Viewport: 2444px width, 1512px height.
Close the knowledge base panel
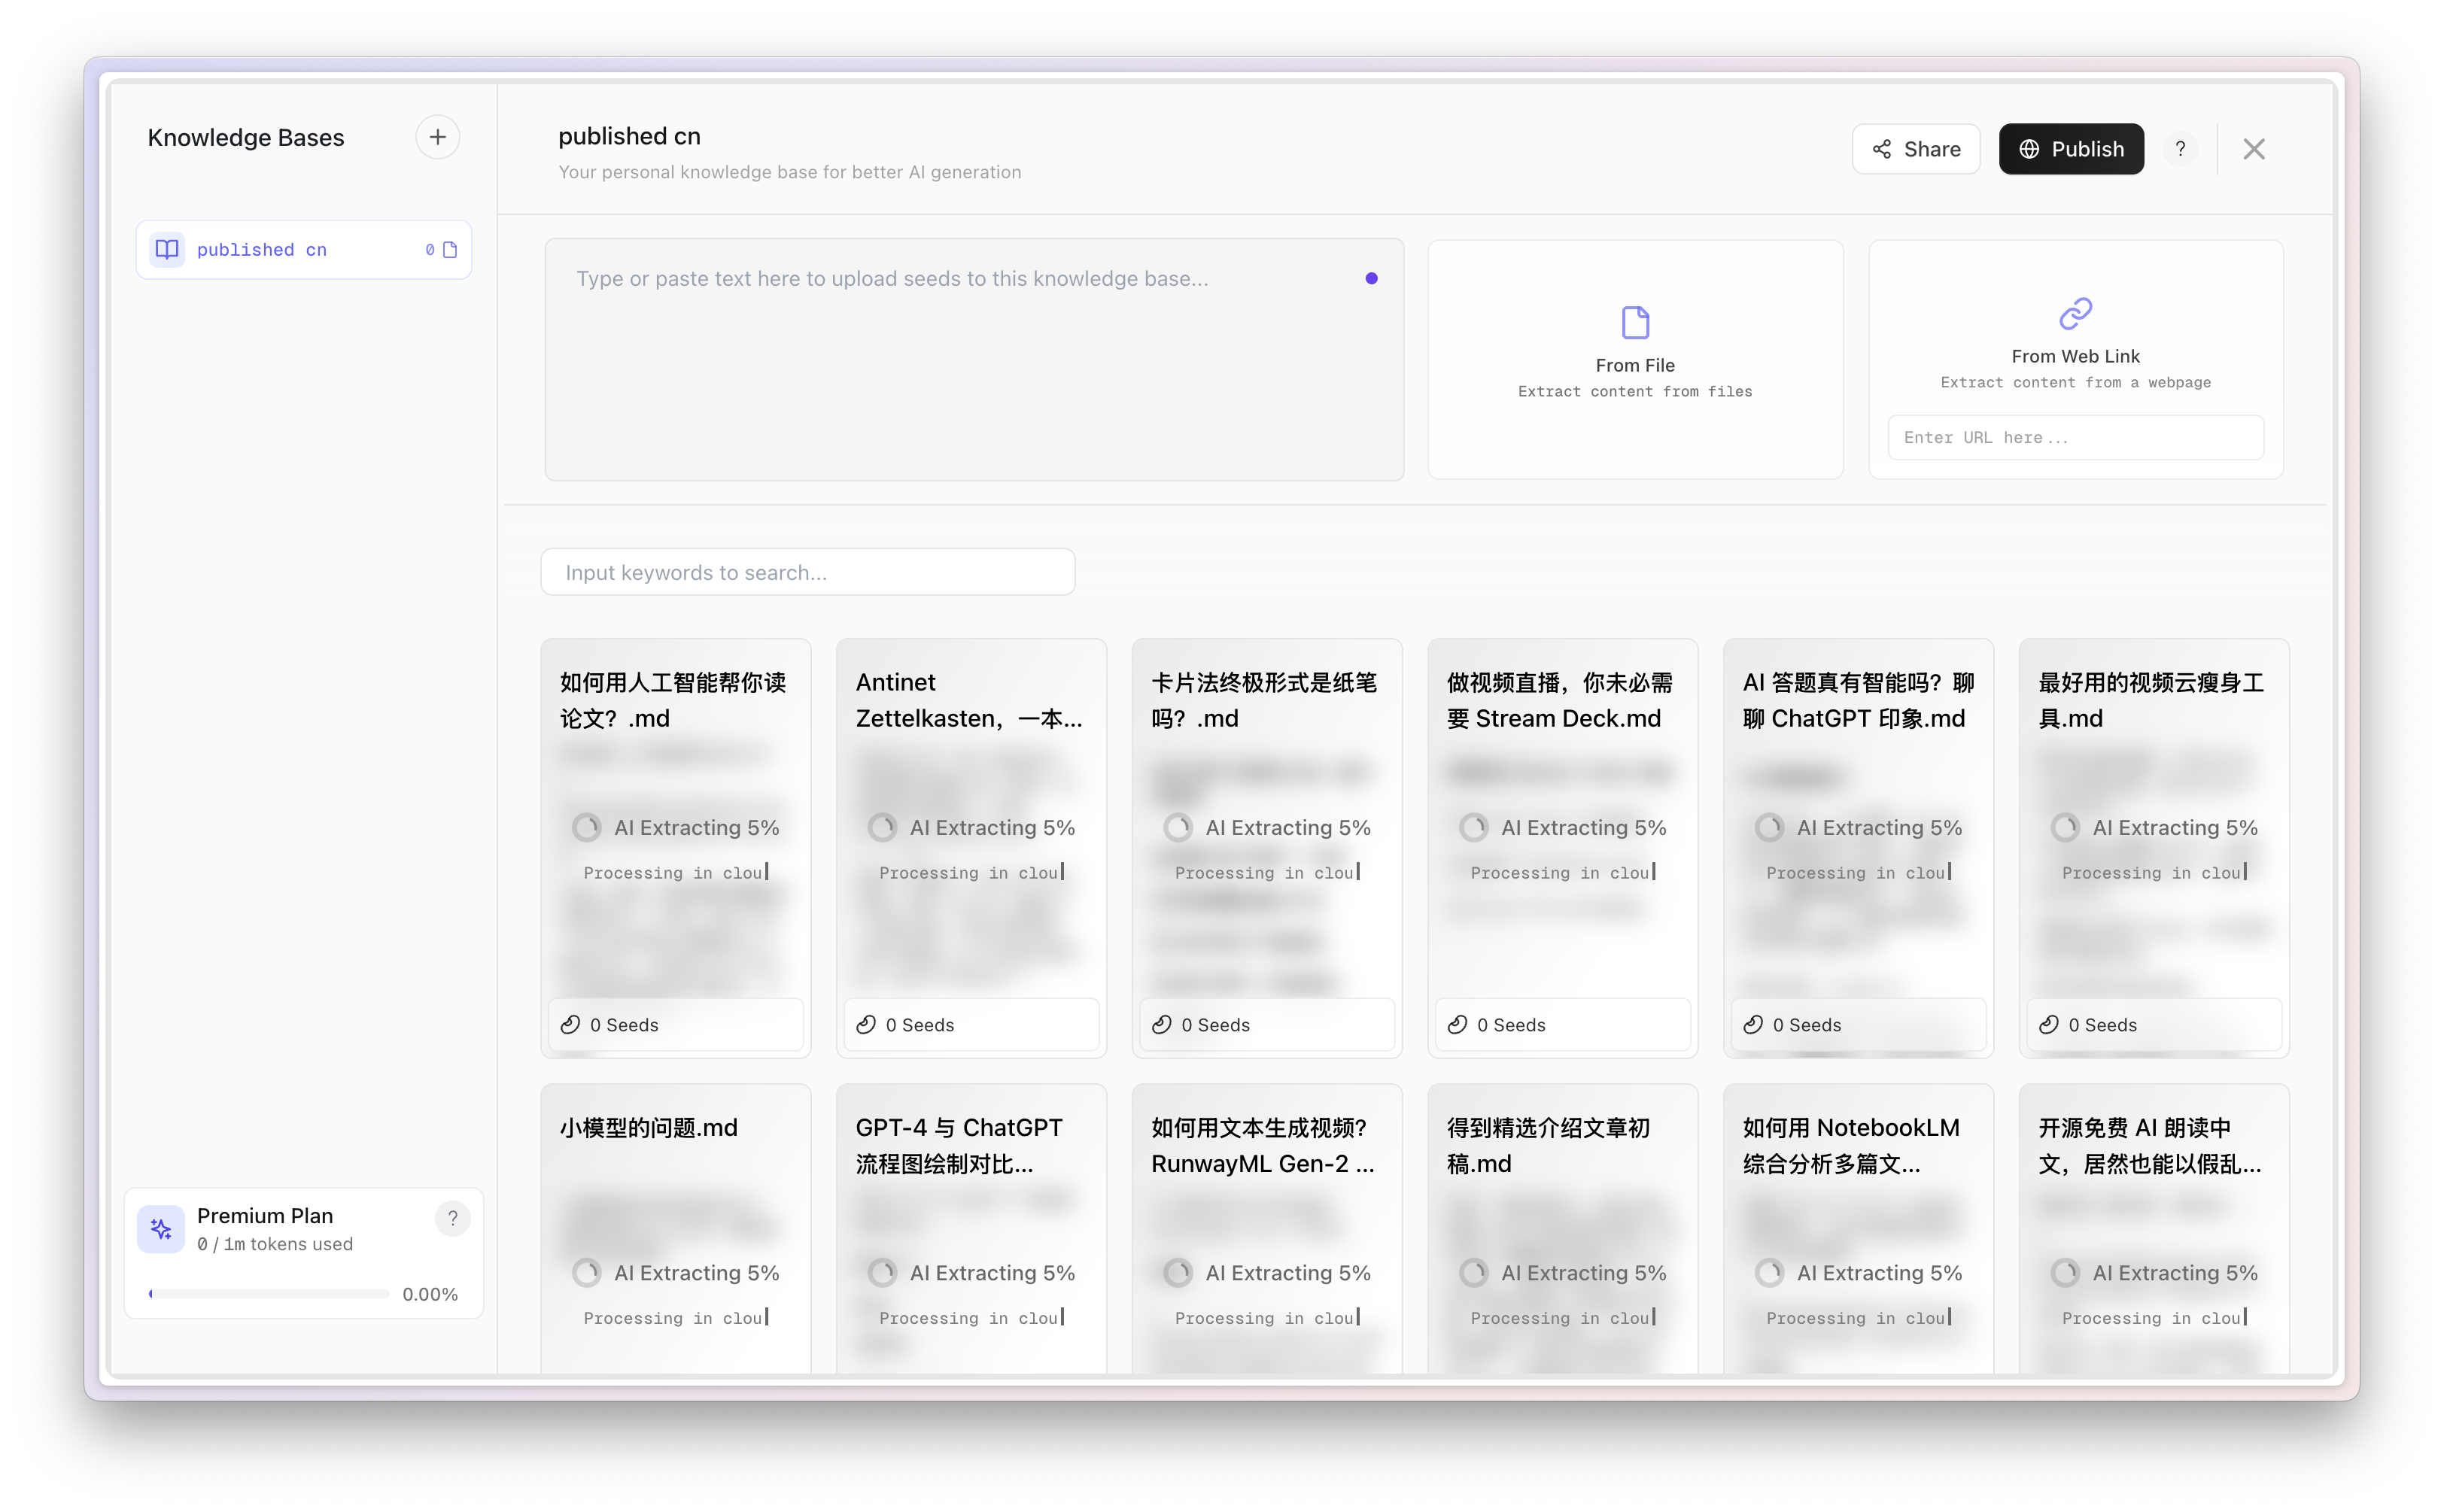[x=2254, y=148]
